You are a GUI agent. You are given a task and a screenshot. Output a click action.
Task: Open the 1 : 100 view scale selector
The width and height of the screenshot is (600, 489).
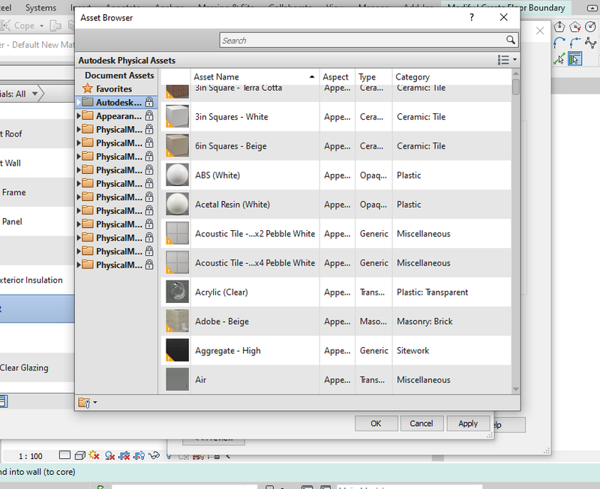click(x=31, y=456)
